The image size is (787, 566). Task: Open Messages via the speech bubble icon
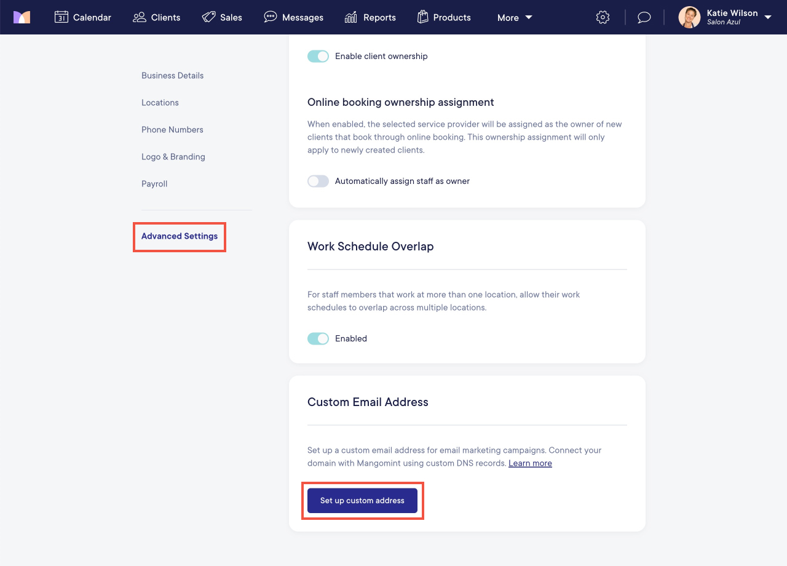pyautogui.click(x=270, y=17)
